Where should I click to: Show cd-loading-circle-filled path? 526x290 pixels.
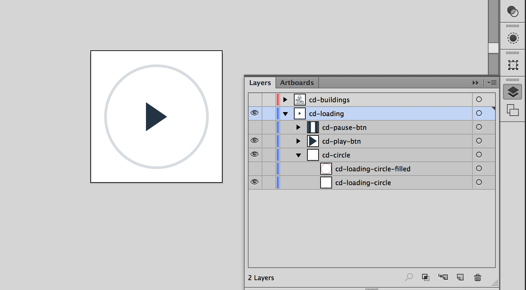point(255,169)
